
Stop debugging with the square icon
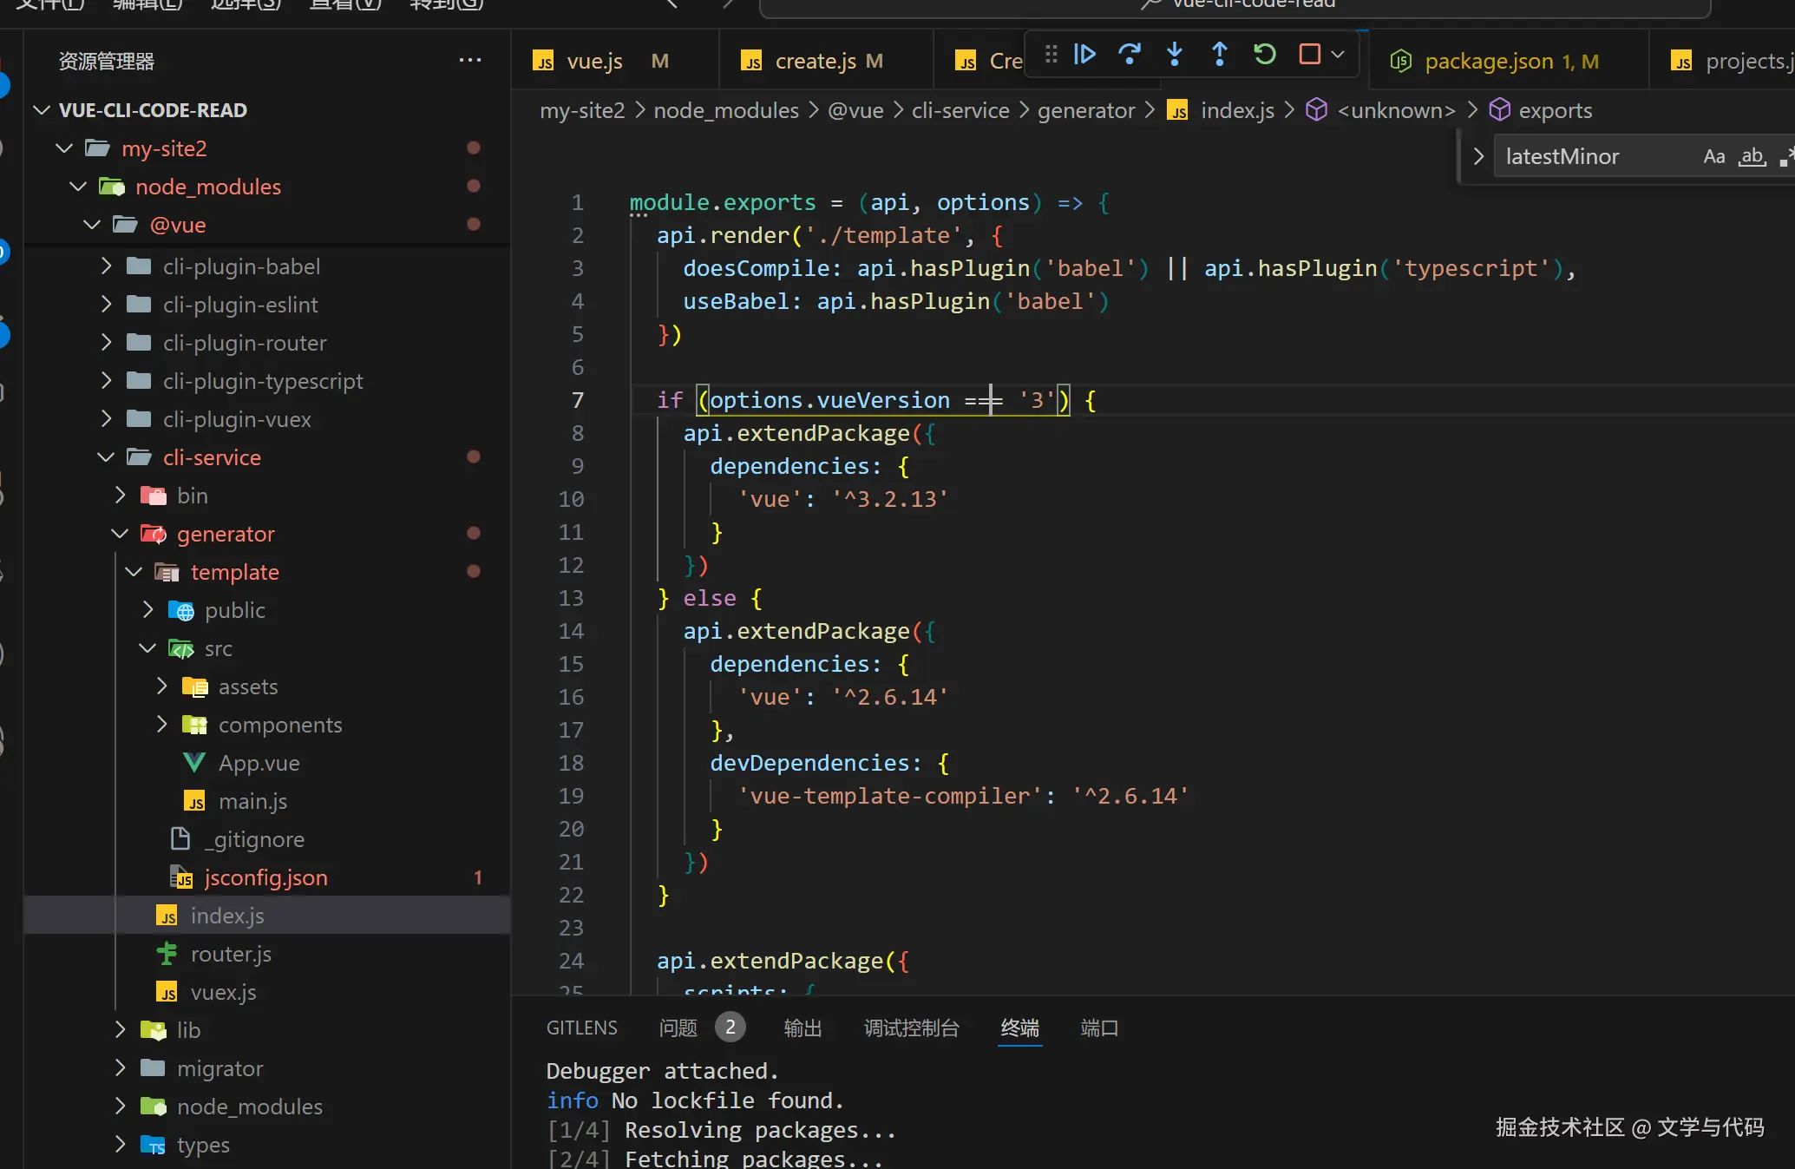point(1309,55)
